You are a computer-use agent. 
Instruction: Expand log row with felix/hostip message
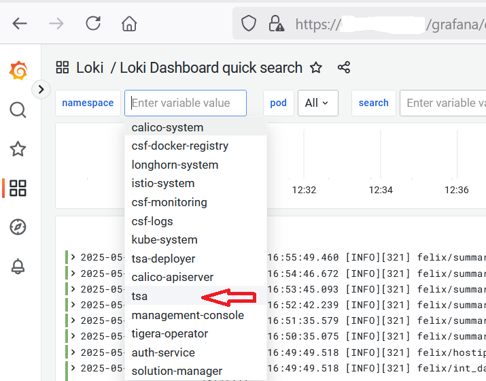click(73, 352)
